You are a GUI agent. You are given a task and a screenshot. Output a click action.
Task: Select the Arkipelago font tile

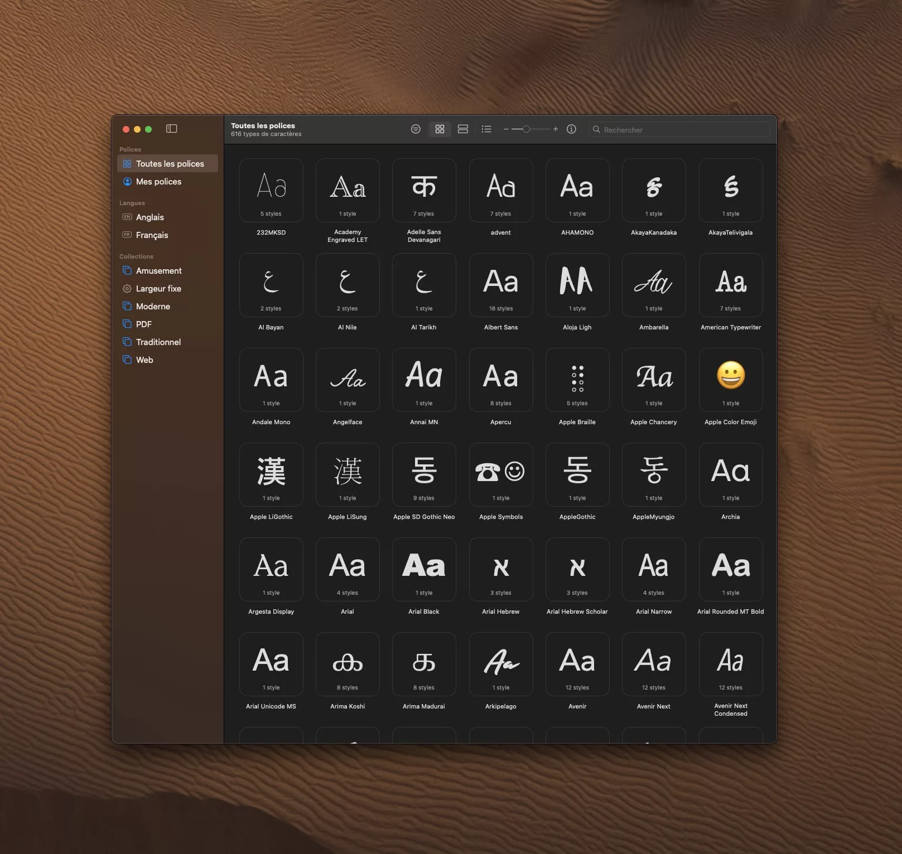[501, 664]
